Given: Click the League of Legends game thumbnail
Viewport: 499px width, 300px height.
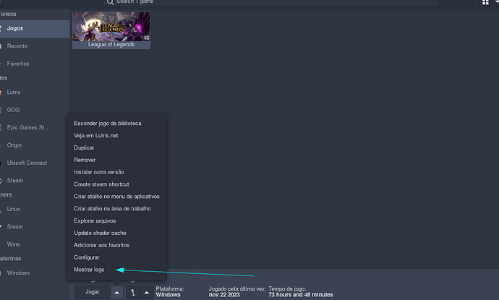Looking at the screenshot, I should 111,27.
